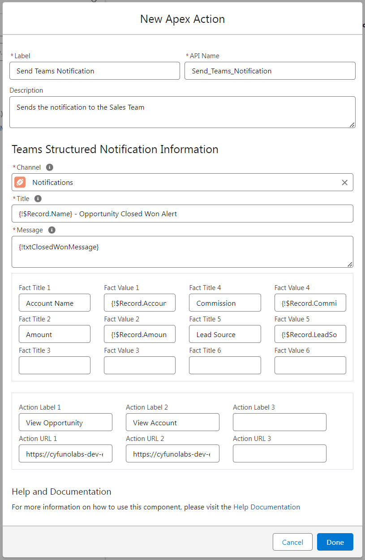Click the Channel info tooltip icon
365x560 pixels.
(50, 167)
